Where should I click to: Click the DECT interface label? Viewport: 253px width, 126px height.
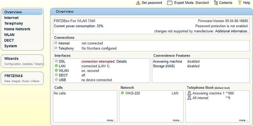[63, 75]
